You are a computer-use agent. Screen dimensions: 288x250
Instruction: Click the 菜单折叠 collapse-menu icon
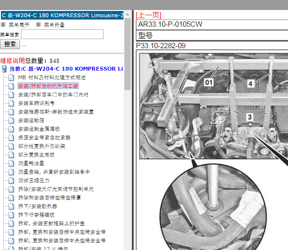[x=38, y=24]
